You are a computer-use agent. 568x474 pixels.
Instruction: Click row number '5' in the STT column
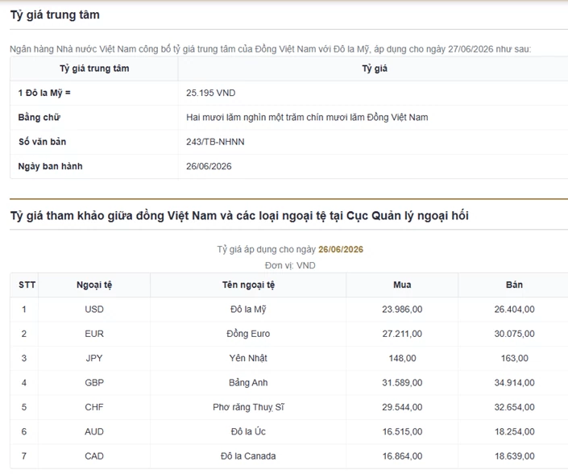(24, 407)
